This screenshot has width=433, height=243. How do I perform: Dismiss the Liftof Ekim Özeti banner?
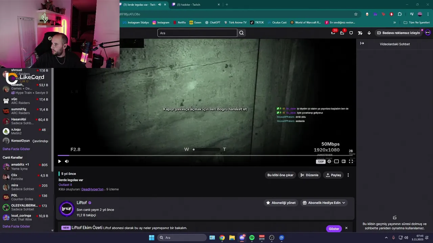pos(346,228)
